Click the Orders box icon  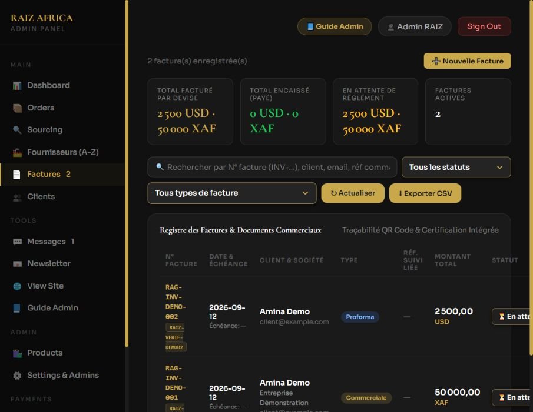pyautogui.click(x=17, y=108)
